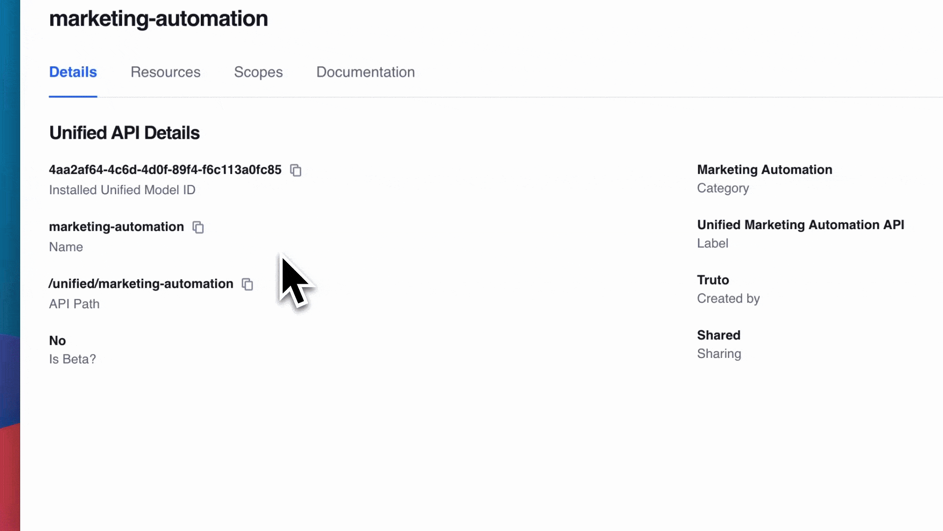Click the Marketing Automation category value
This screenshot has width=943, height=531.
tap(764, 170)
